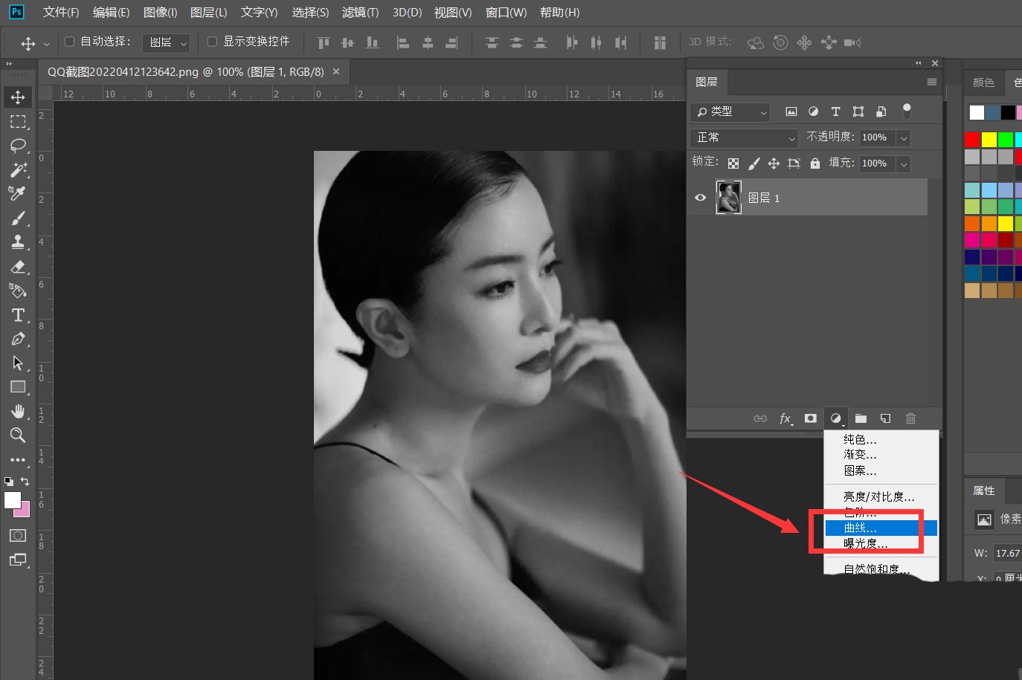1022x680 pixels.
Task: Expand the 不透明度 opacity arrow
Action: 903,137
